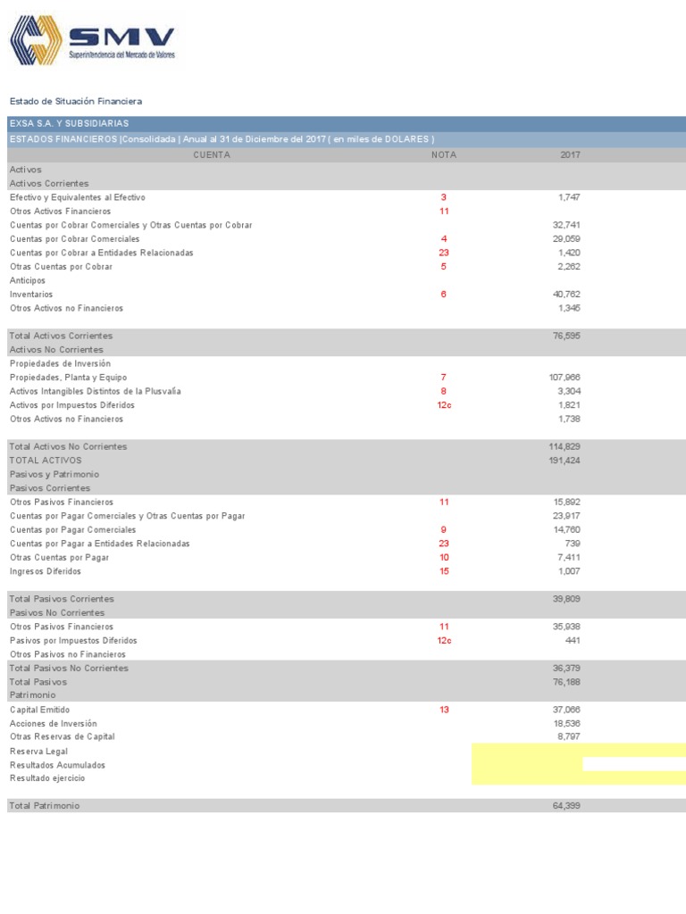
Task: Click the NOTA column header
Action: click(443, 154)
